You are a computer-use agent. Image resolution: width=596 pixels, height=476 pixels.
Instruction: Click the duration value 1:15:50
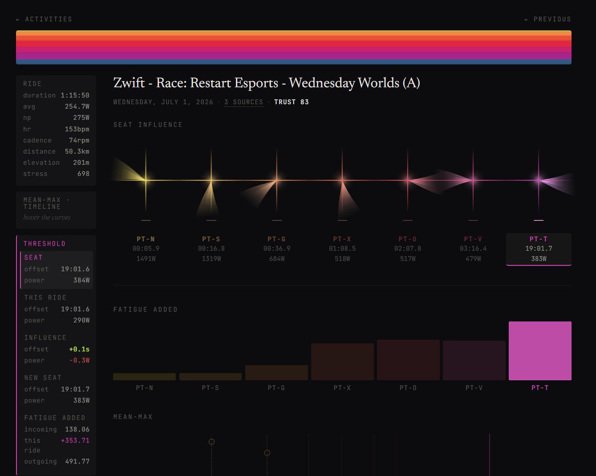tap(75, 95)
